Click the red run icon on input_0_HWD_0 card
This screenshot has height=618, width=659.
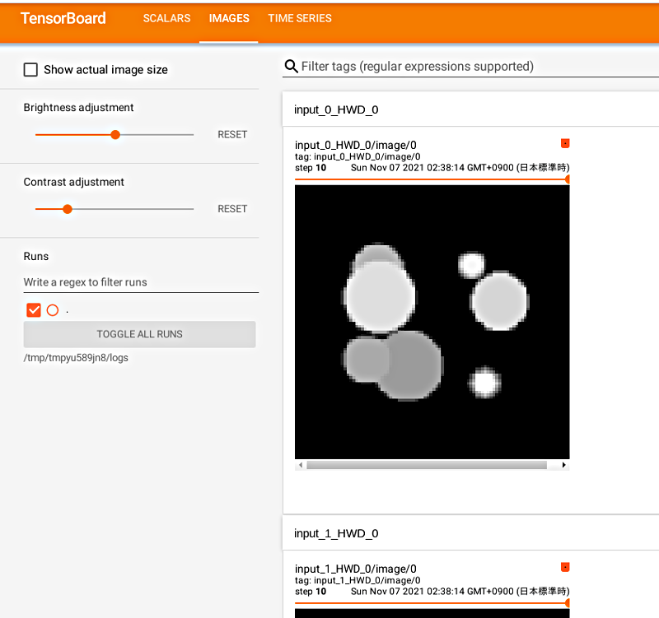[565, 143]
